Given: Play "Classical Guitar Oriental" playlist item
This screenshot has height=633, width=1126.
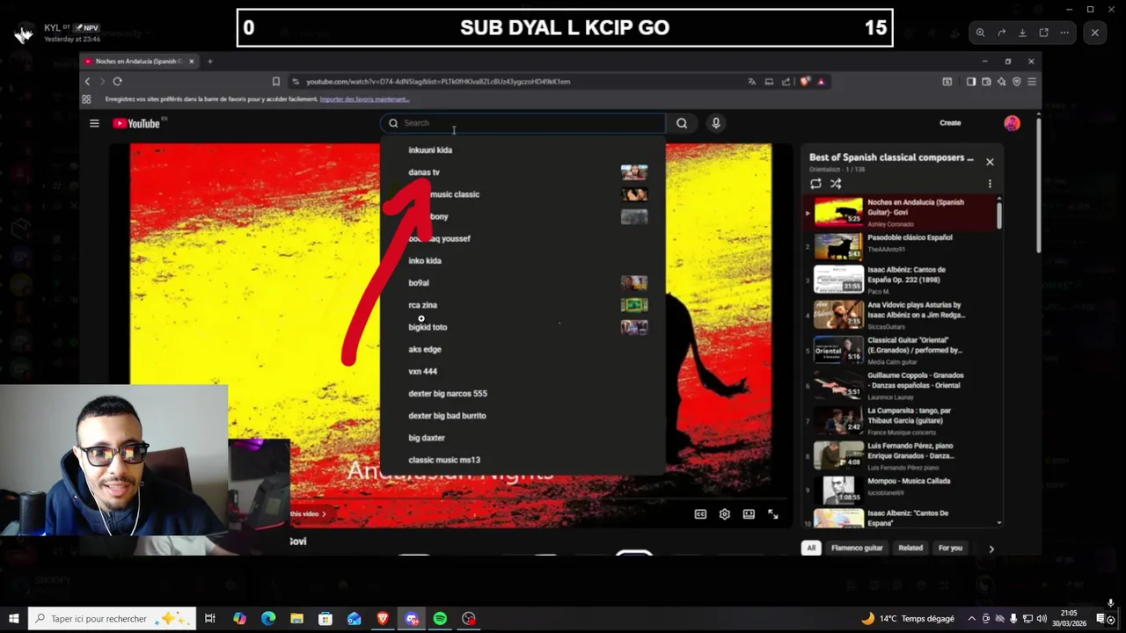Looking at the screenshot, I should (900, 350).
